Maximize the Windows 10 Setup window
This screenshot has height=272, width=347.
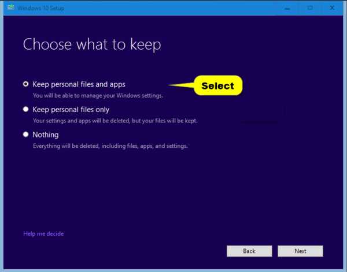(x=310, y=8)
